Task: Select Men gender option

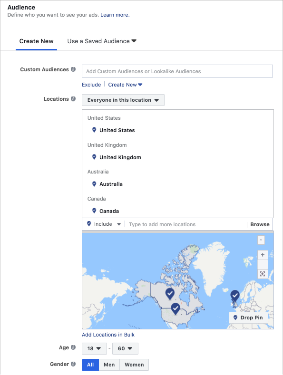Action: point(109,365)
